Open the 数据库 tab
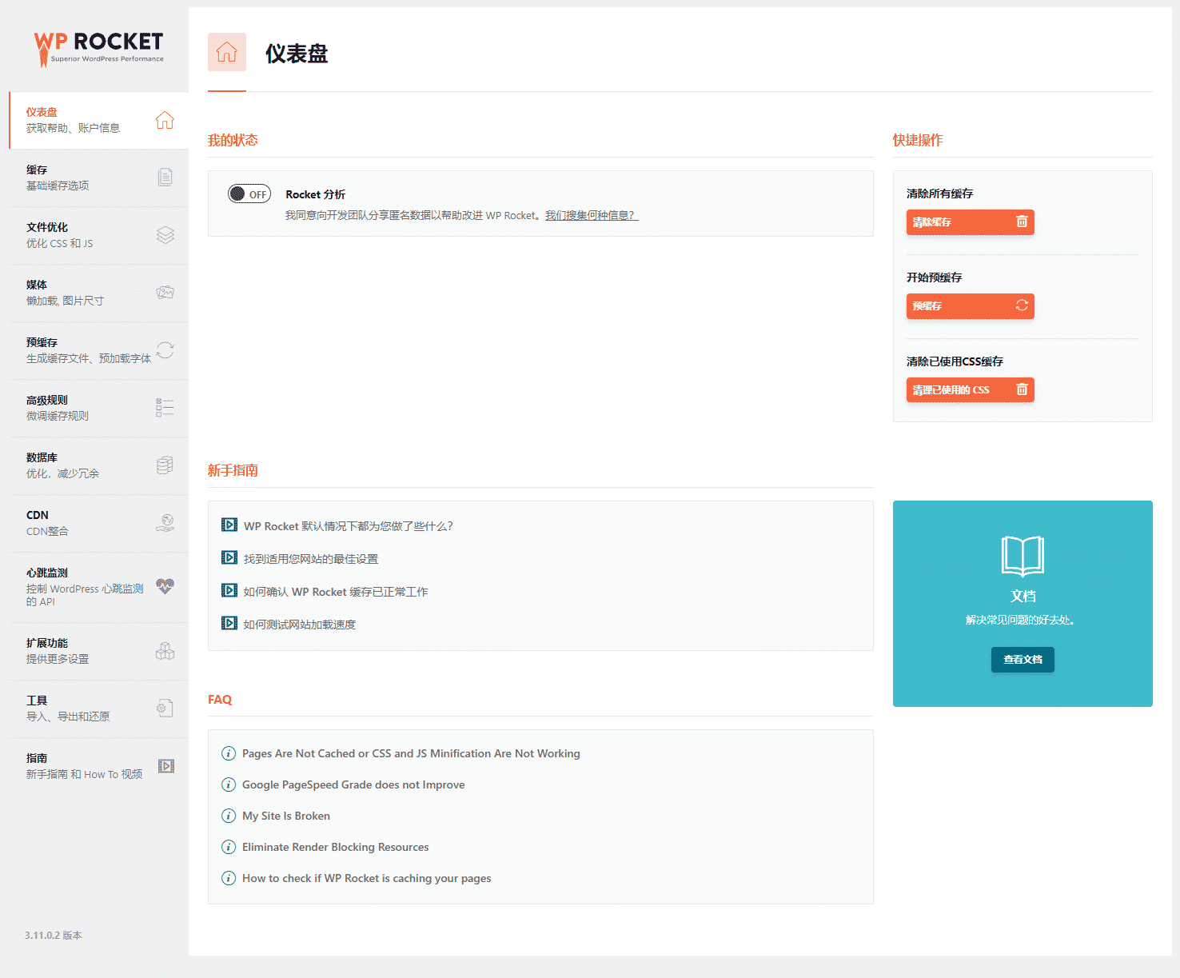Viewport: 1180px width, 978px height. [x=99, y=465]
